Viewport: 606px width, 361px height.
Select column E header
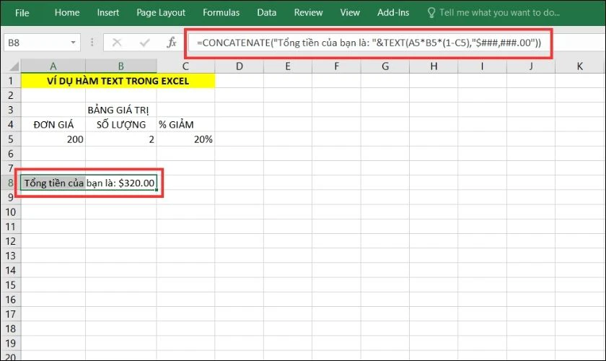pos(288,66)
